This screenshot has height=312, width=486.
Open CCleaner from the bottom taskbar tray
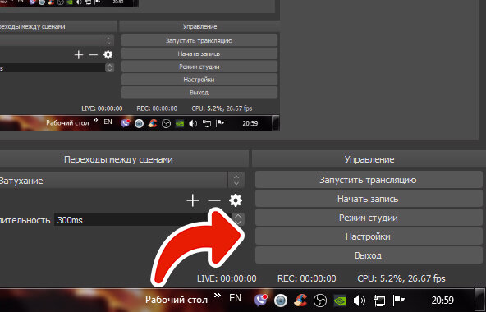tap(300, 300)
